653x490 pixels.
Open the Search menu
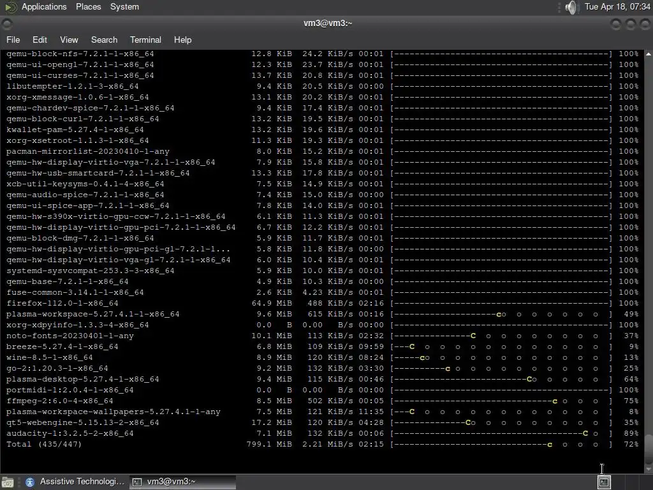coord(104,40)
